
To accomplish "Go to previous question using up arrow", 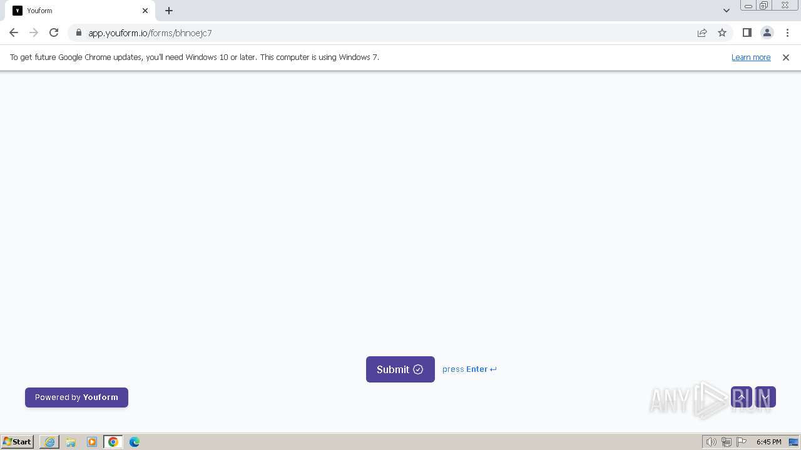I will 742,397.
